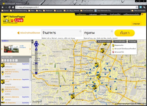Bookmark page with the star icon
The width and height of the screenshot is (147, 106).
(x=137, y=7)
